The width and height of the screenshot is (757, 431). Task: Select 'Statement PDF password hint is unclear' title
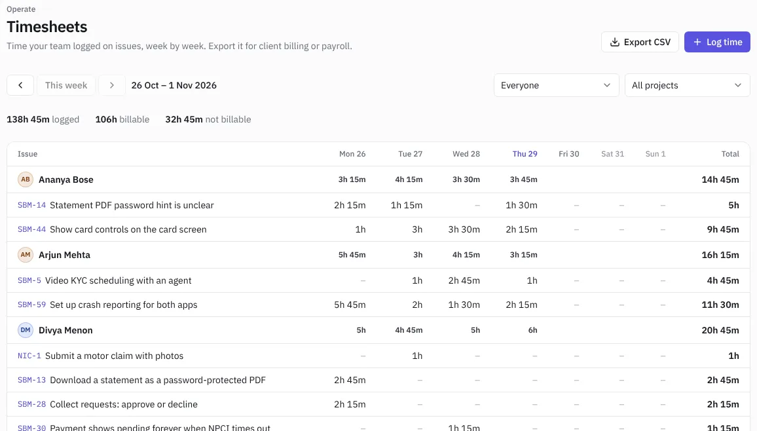[x=132, y=205]
